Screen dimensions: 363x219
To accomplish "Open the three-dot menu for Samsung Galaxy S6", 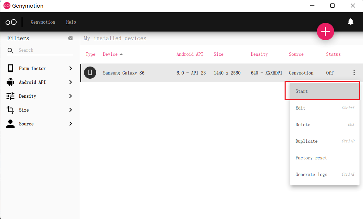I will (354, 73).
